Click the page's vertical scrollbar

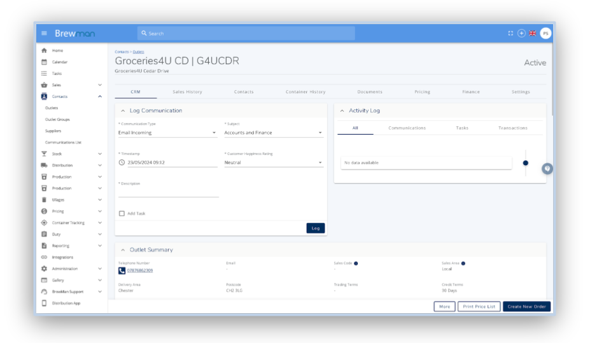click(x=552, y=80)
